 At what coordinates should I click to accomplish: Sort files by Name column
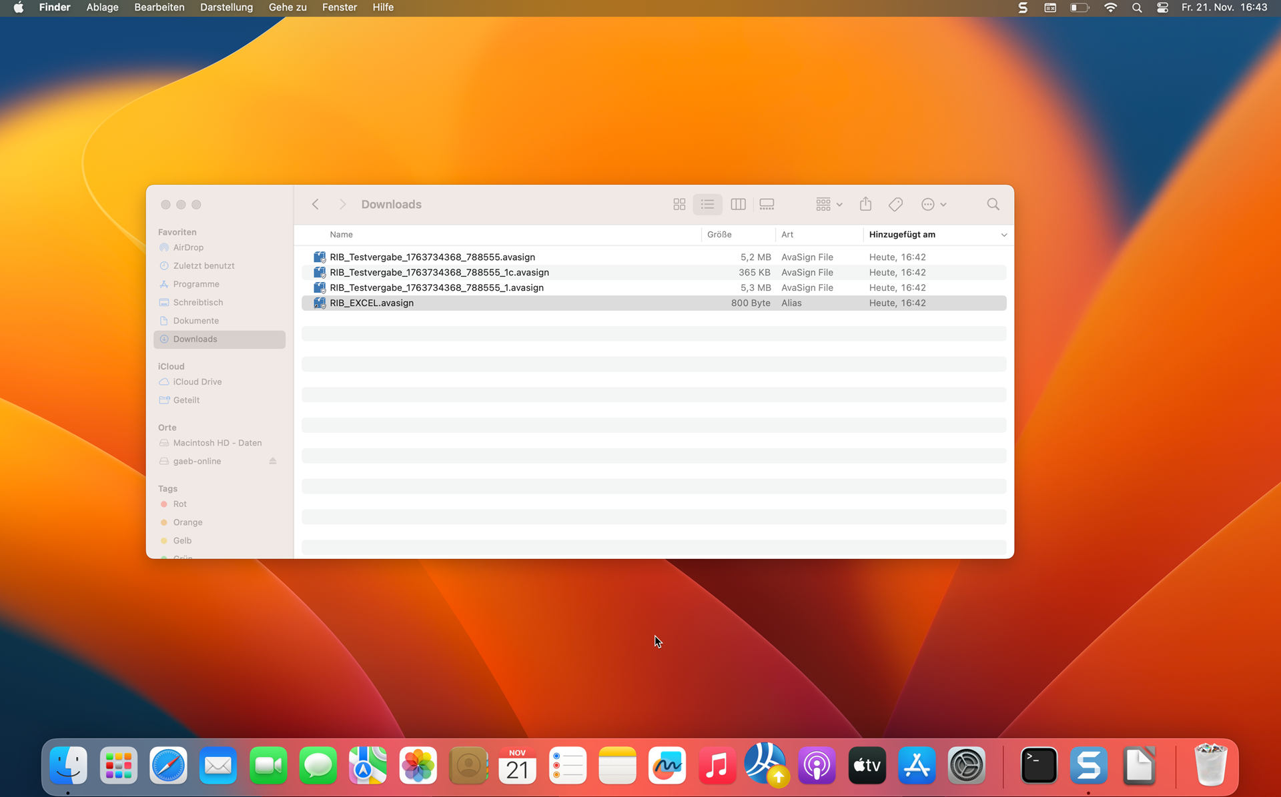pyautogui.click(x=341, y=235)
